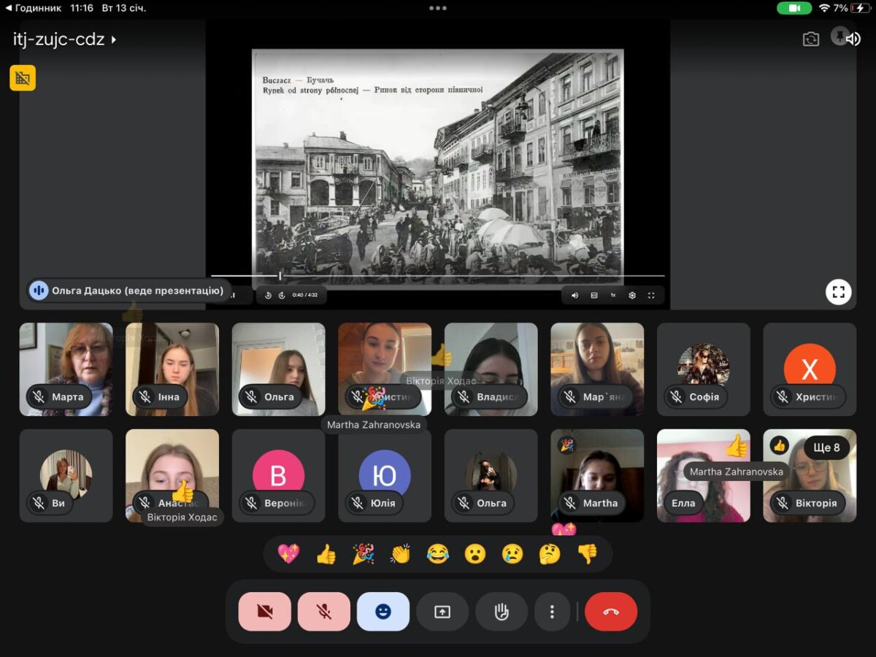The width and height of the screenshot is (876, 657).
Task: Send the thinking face reaction
Action: click(x=549, y=554)
